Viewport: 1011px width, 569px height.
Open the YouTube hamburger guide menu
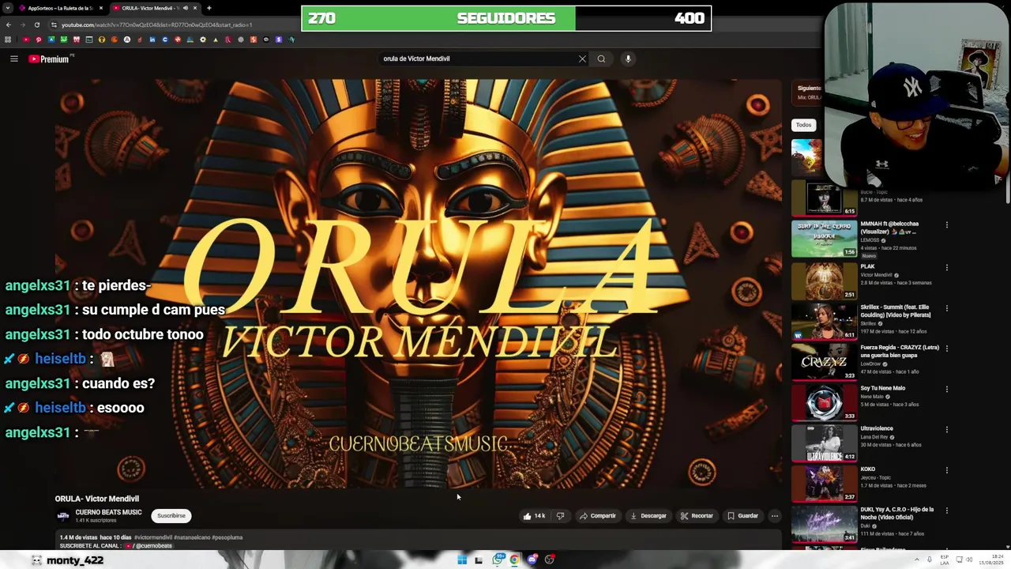13,58
